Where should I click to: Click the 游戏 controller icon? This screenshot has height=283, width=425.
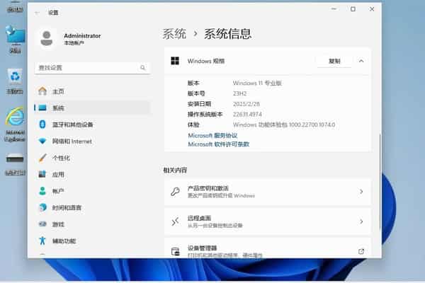pyautogui.click(x=42, y=224)
